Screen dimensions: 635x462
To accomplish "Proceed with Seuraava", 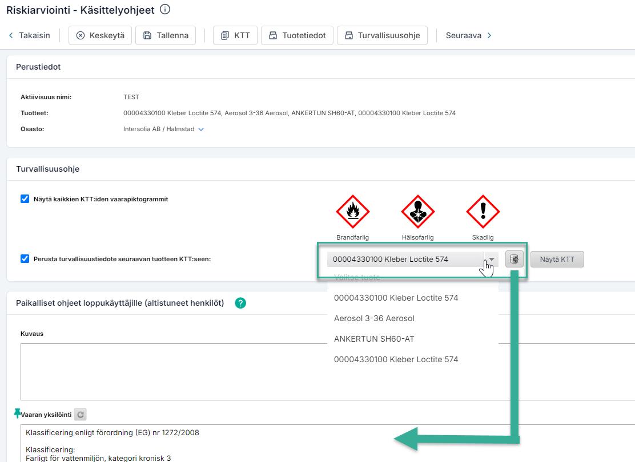I will 469,35.
